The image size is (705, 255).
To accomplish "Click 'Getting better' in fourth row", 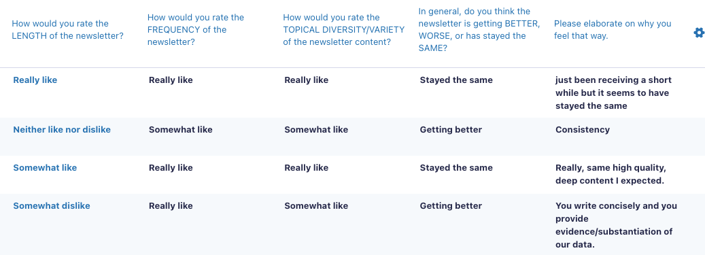I will [x=451, y=206].
